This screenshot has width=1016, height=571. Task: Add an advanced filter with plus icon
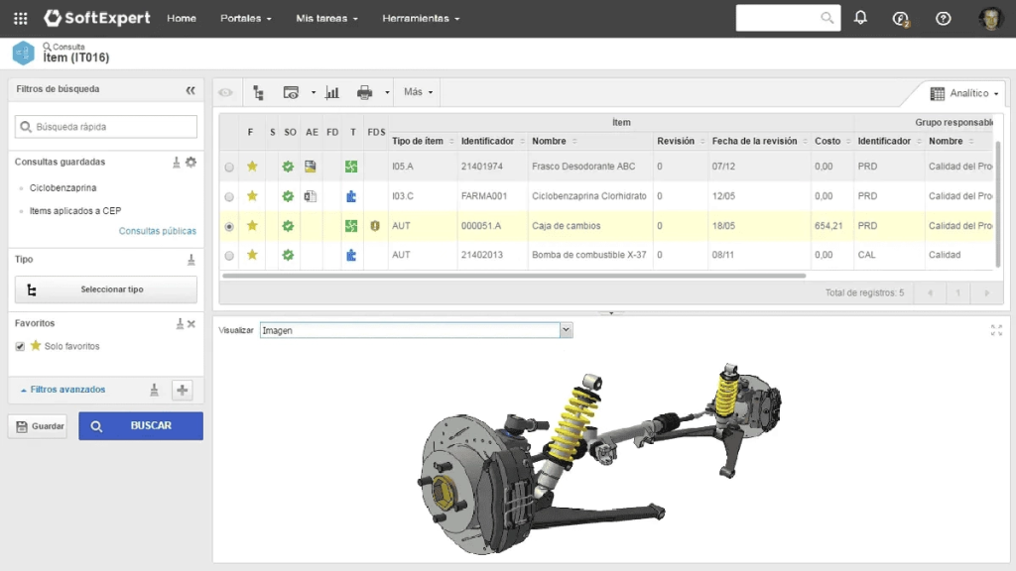click(183, 391)
